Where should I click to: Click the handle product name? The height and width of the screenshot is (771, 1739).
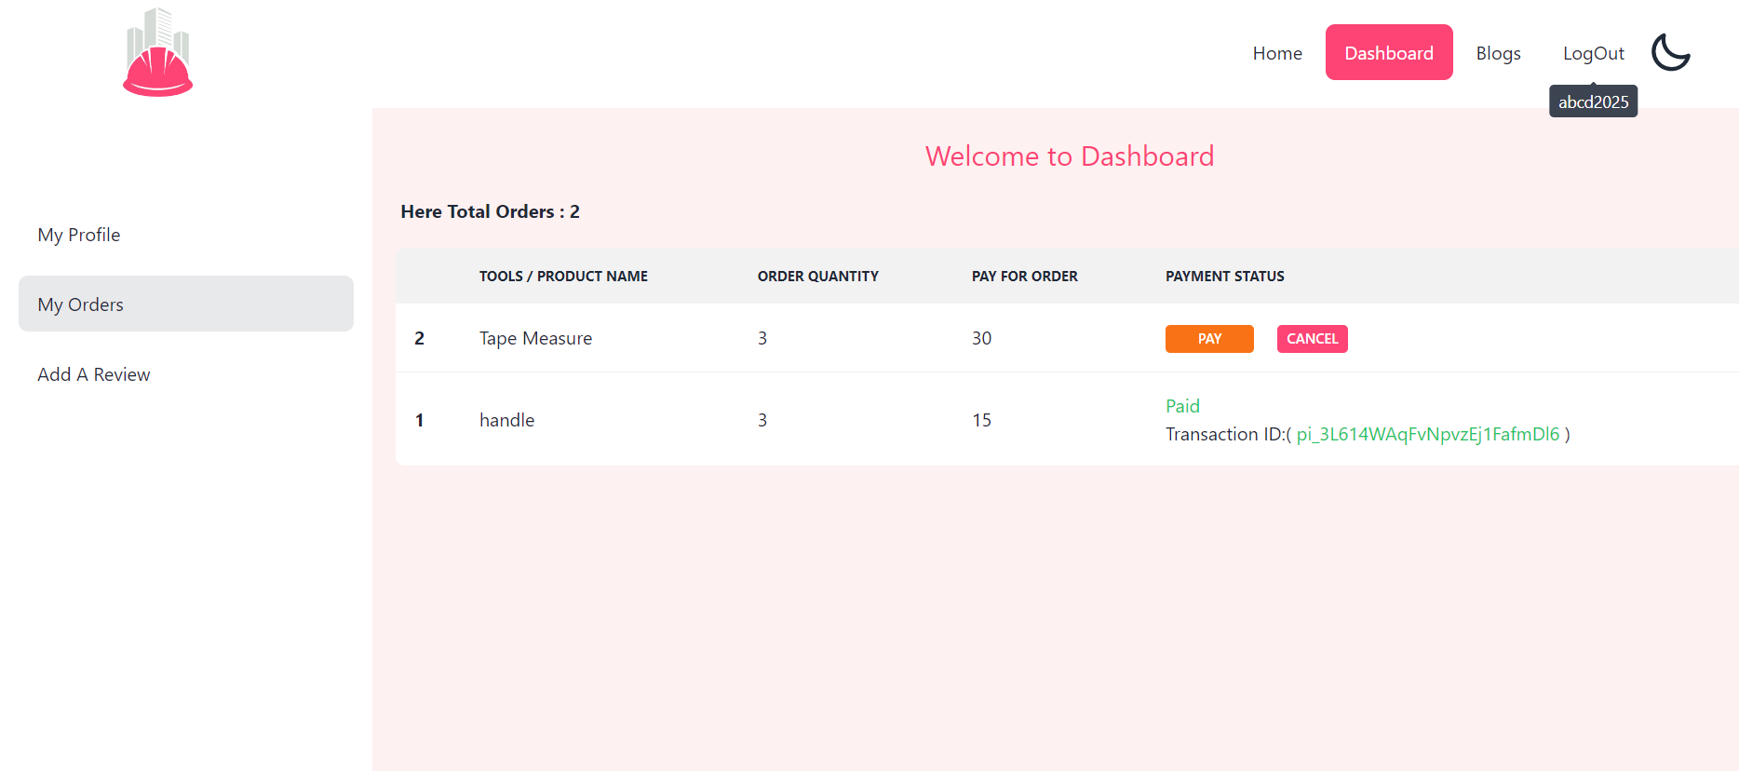pyautogui.click(x=506, y=420)
